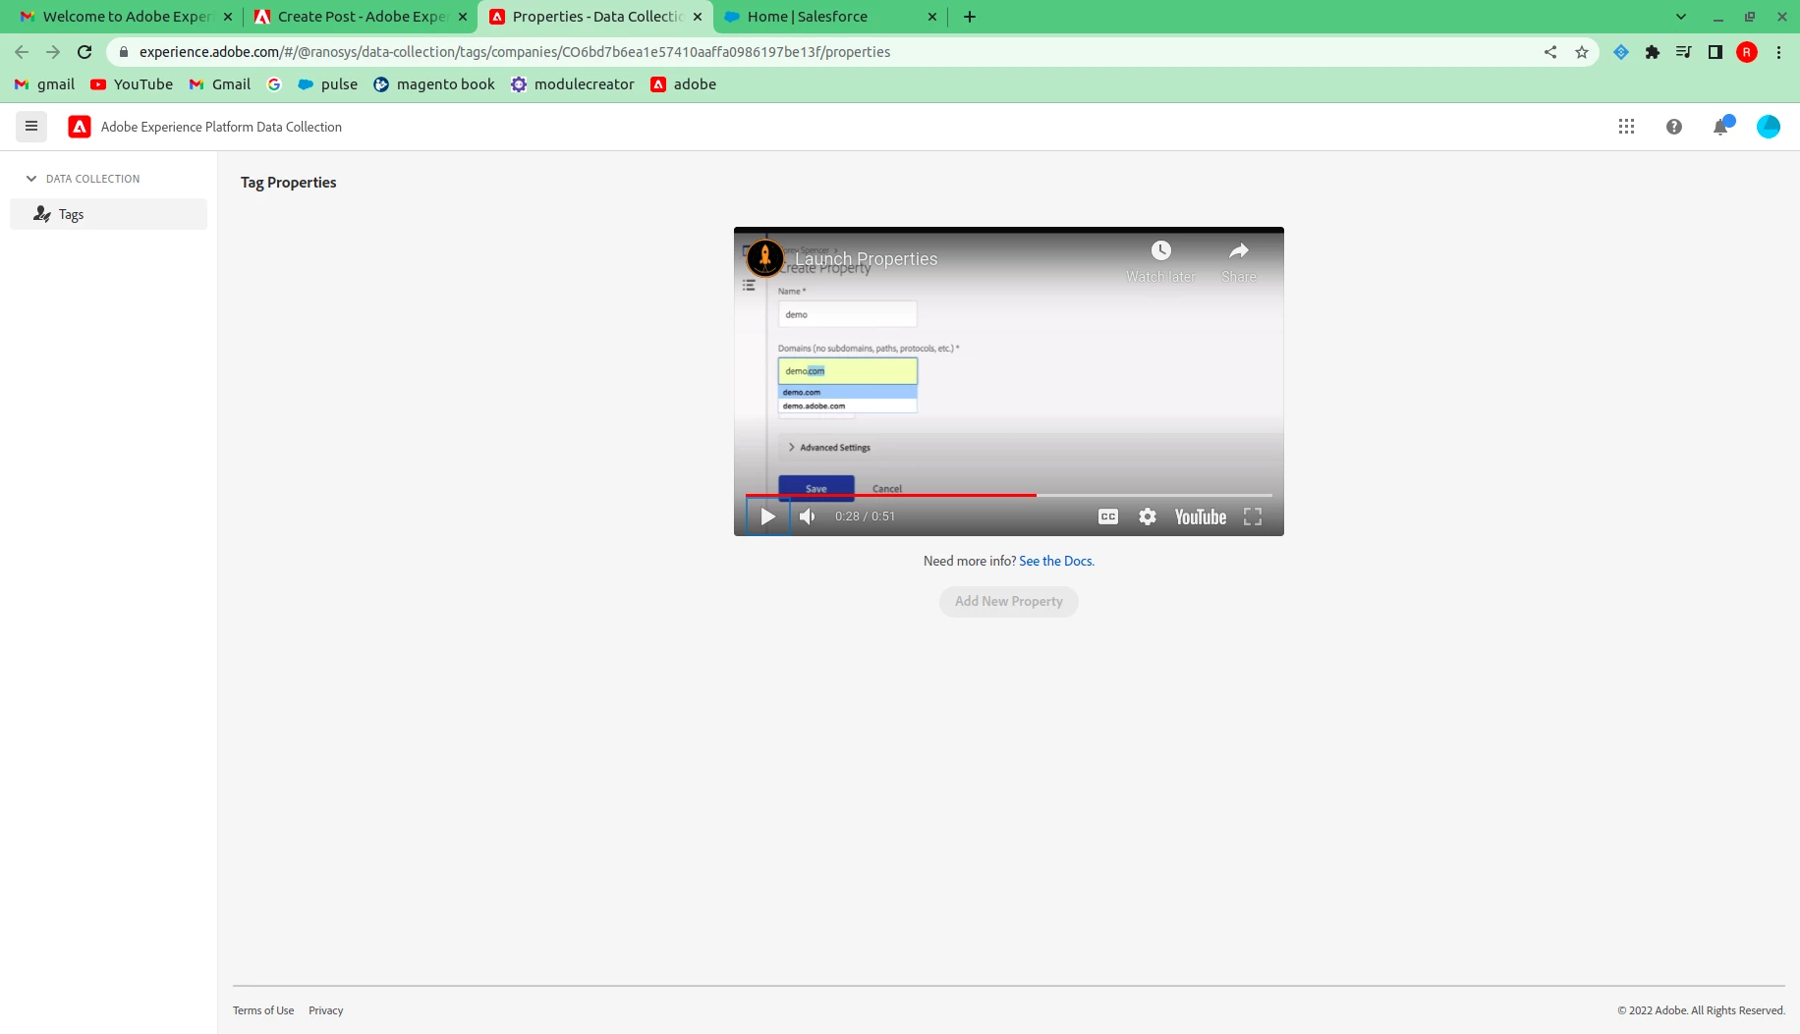Open the modulecreator bookmark

pyautogui.click(x=573, y=84)
